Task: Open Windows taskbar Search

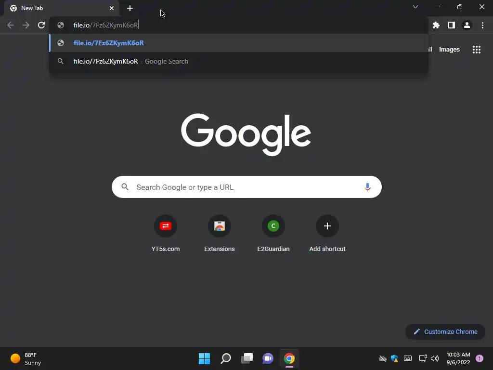Action: pos(226,358)
